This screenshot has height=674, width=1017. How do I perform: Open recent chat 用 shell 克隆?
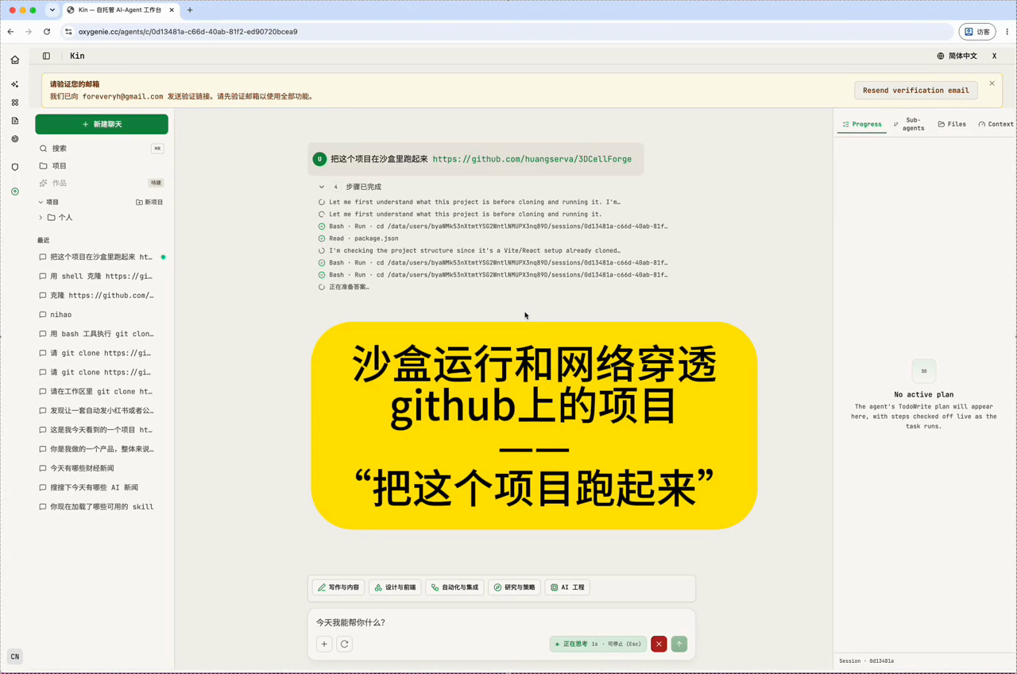[x=102, y=277]
